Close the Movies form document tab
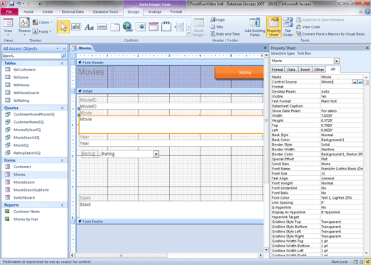This screenshot has height=265, width=371. click(x=265, y=48)
